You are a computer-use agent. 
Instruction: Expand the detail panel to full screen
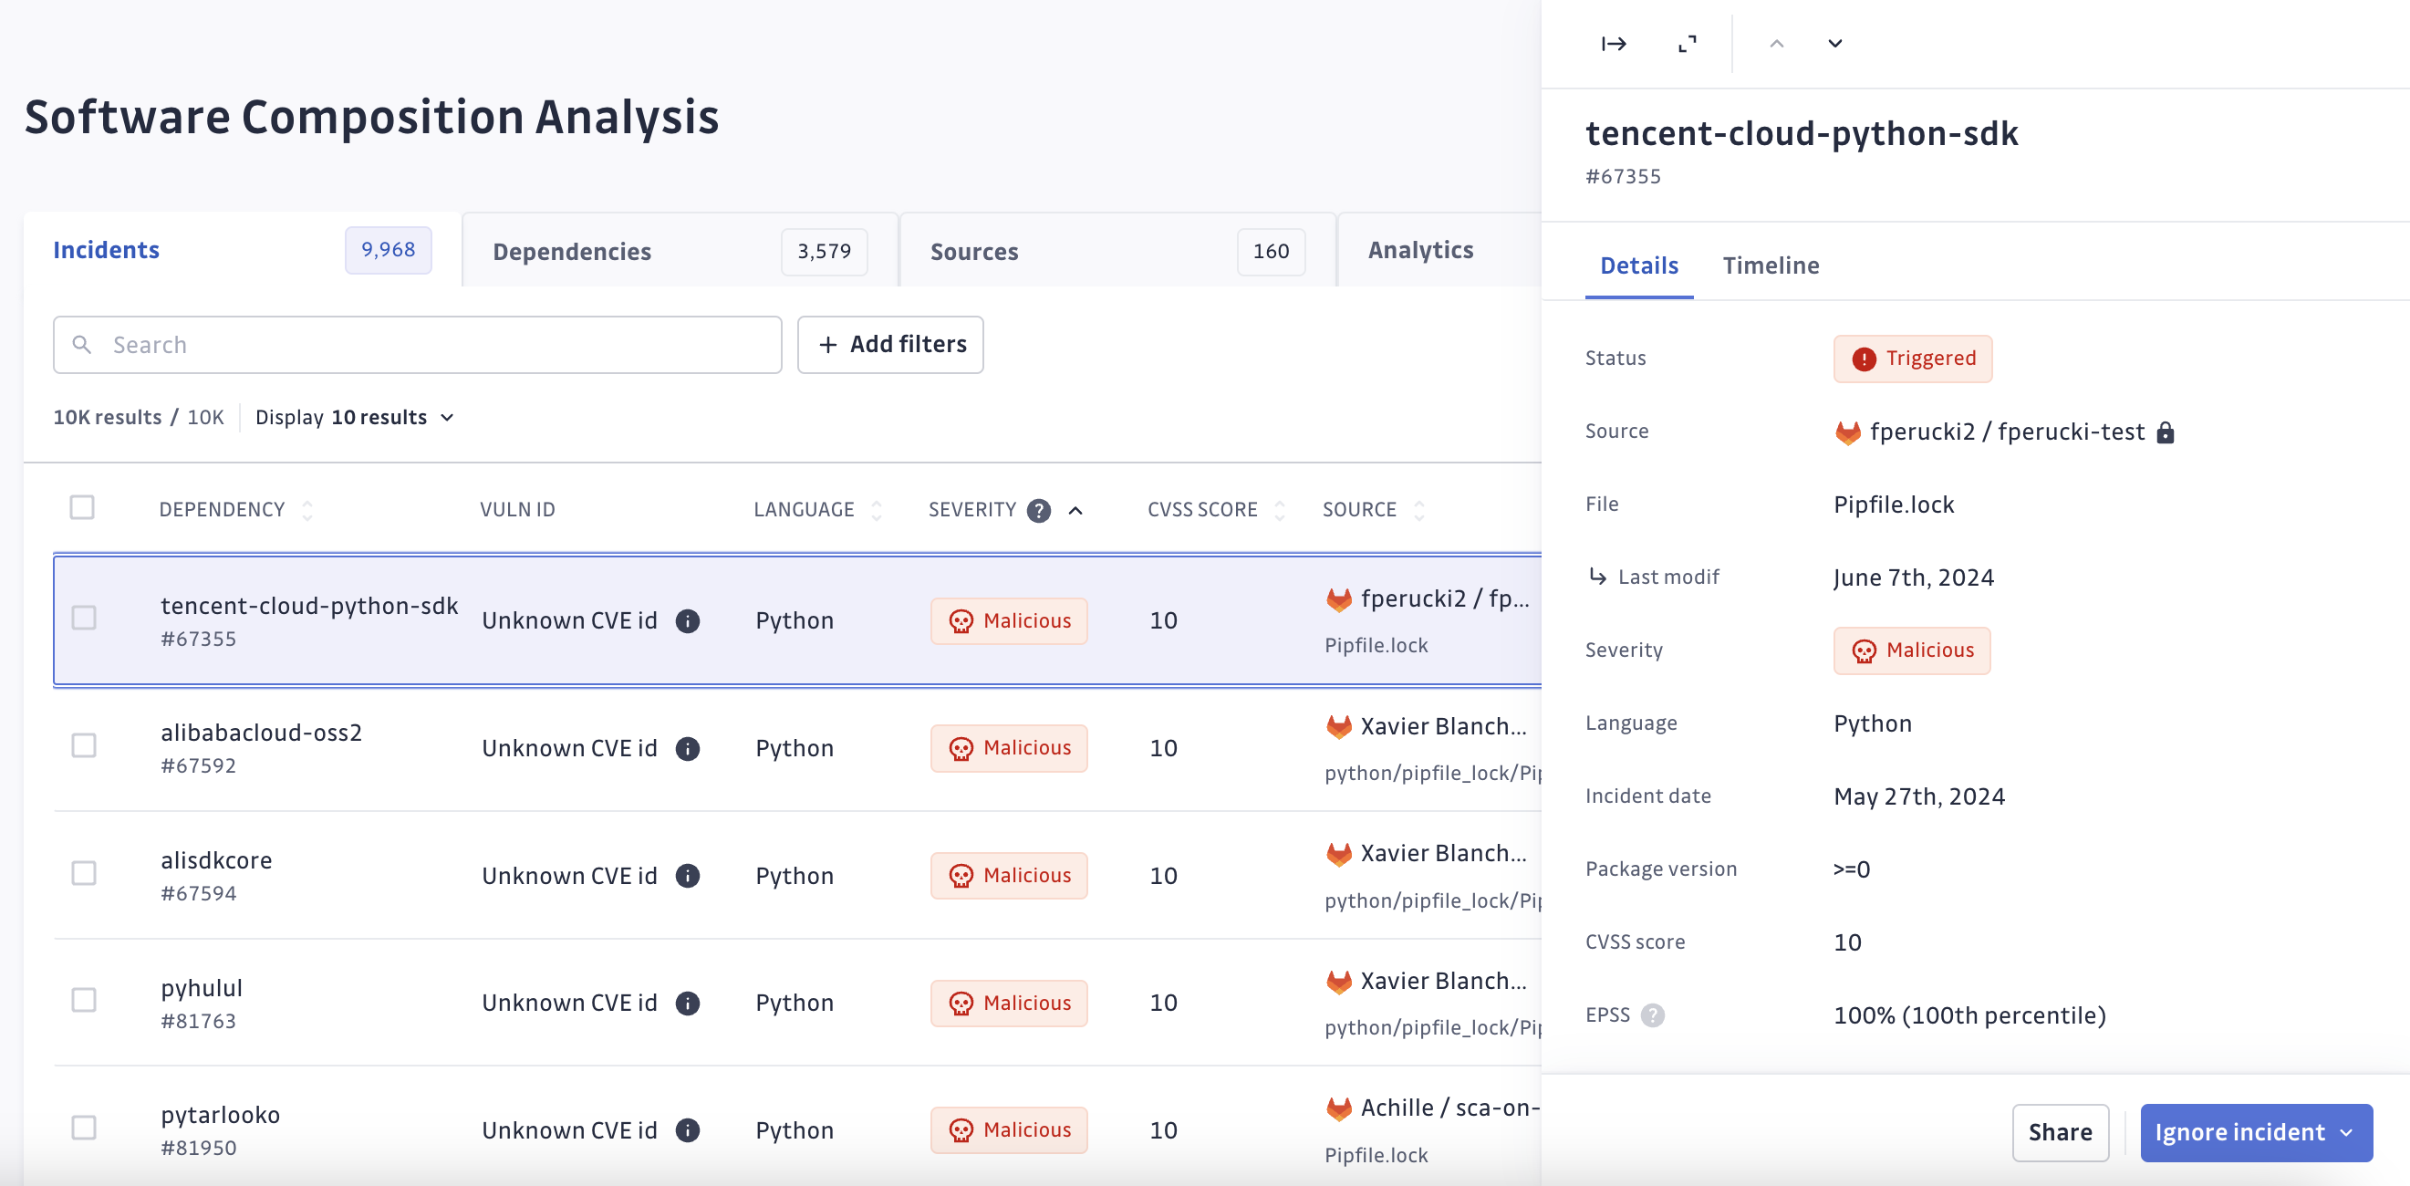pos(1687,44)
